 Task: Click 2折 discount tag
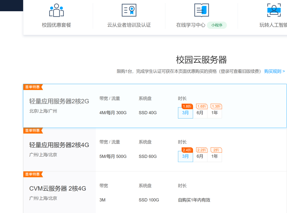216,150
